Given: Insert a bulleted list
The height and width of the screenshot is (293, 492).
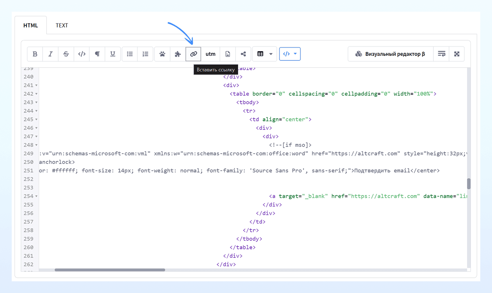Looking at the screenshot, I should pyautogui.click(x=130, y=54).
